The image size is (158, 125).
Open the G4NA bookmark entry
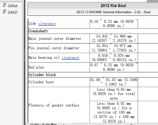point(13,6)
